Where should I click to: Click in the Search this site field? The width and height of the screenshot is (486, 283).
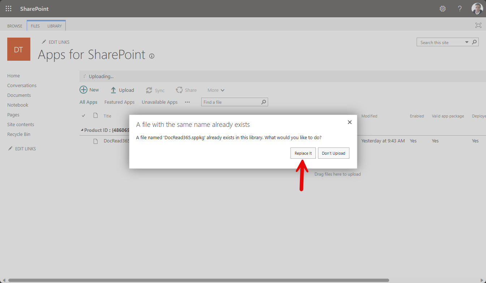pyautogui.click(x=440, y=42)
